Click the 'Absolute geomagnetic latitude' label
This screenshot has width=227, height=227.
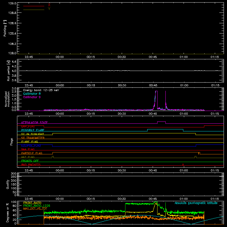(196, 203)
